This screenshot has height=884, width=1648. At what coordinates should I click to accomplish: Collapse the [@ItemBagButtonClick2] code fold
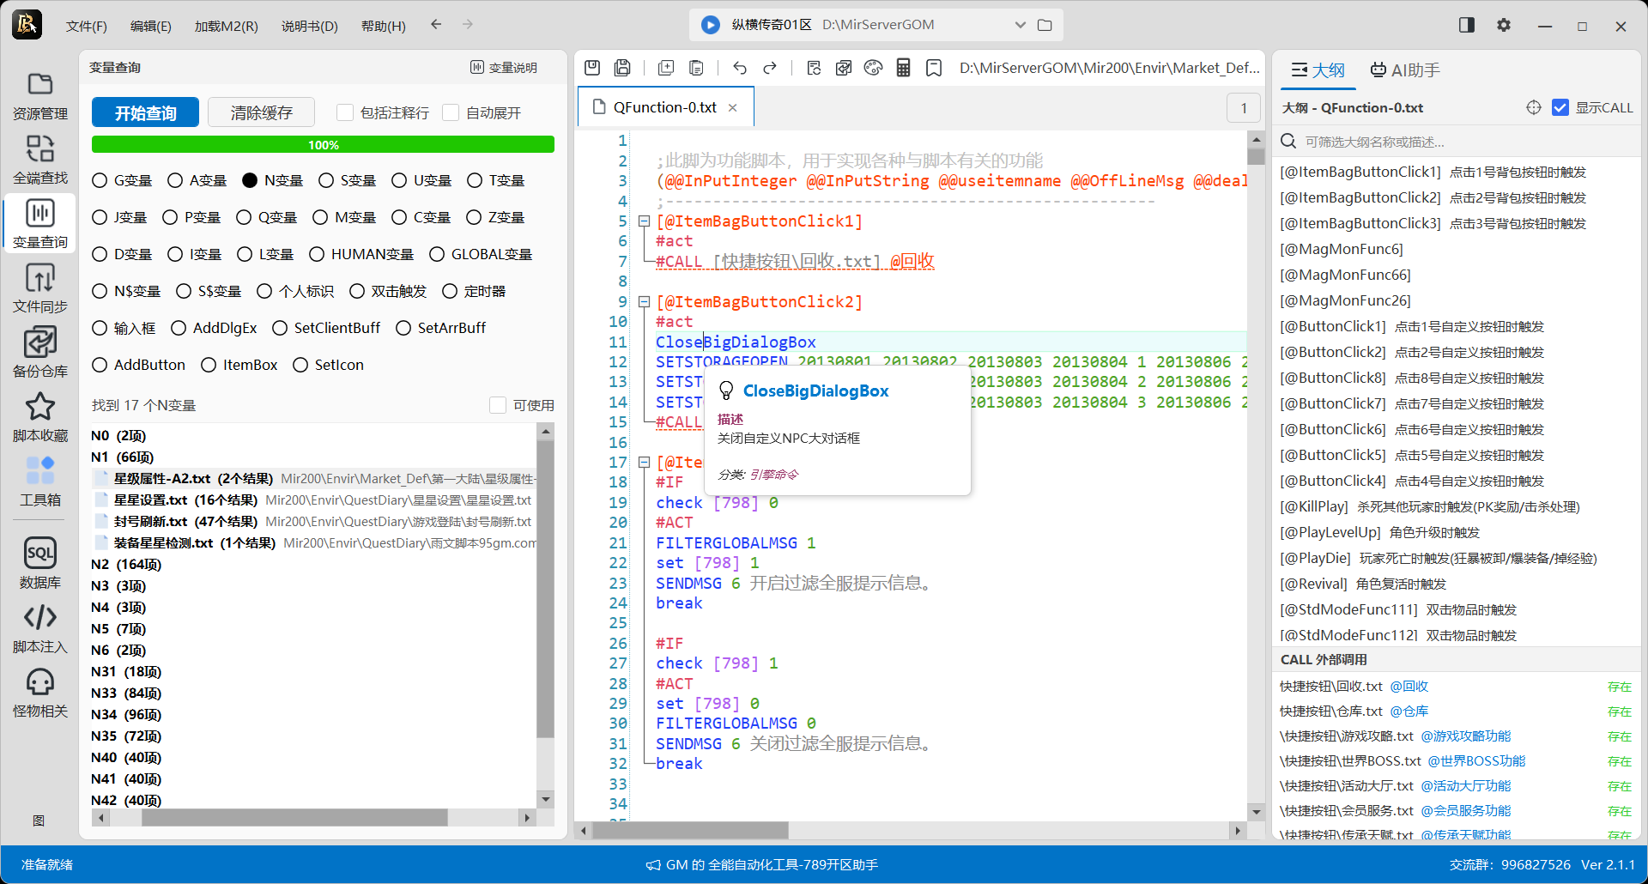click(644, 302)
